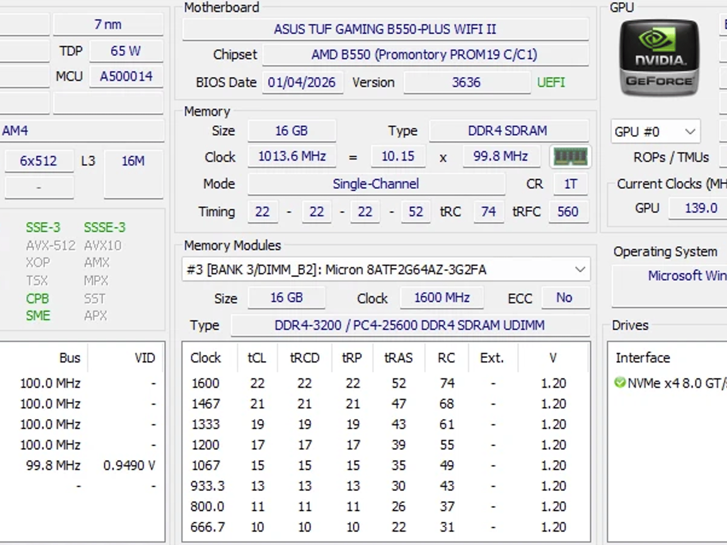The height and width of the screenshot is (545, 727).
Task: Select the 1067 clock row in timings table
Action: [386, 466]
